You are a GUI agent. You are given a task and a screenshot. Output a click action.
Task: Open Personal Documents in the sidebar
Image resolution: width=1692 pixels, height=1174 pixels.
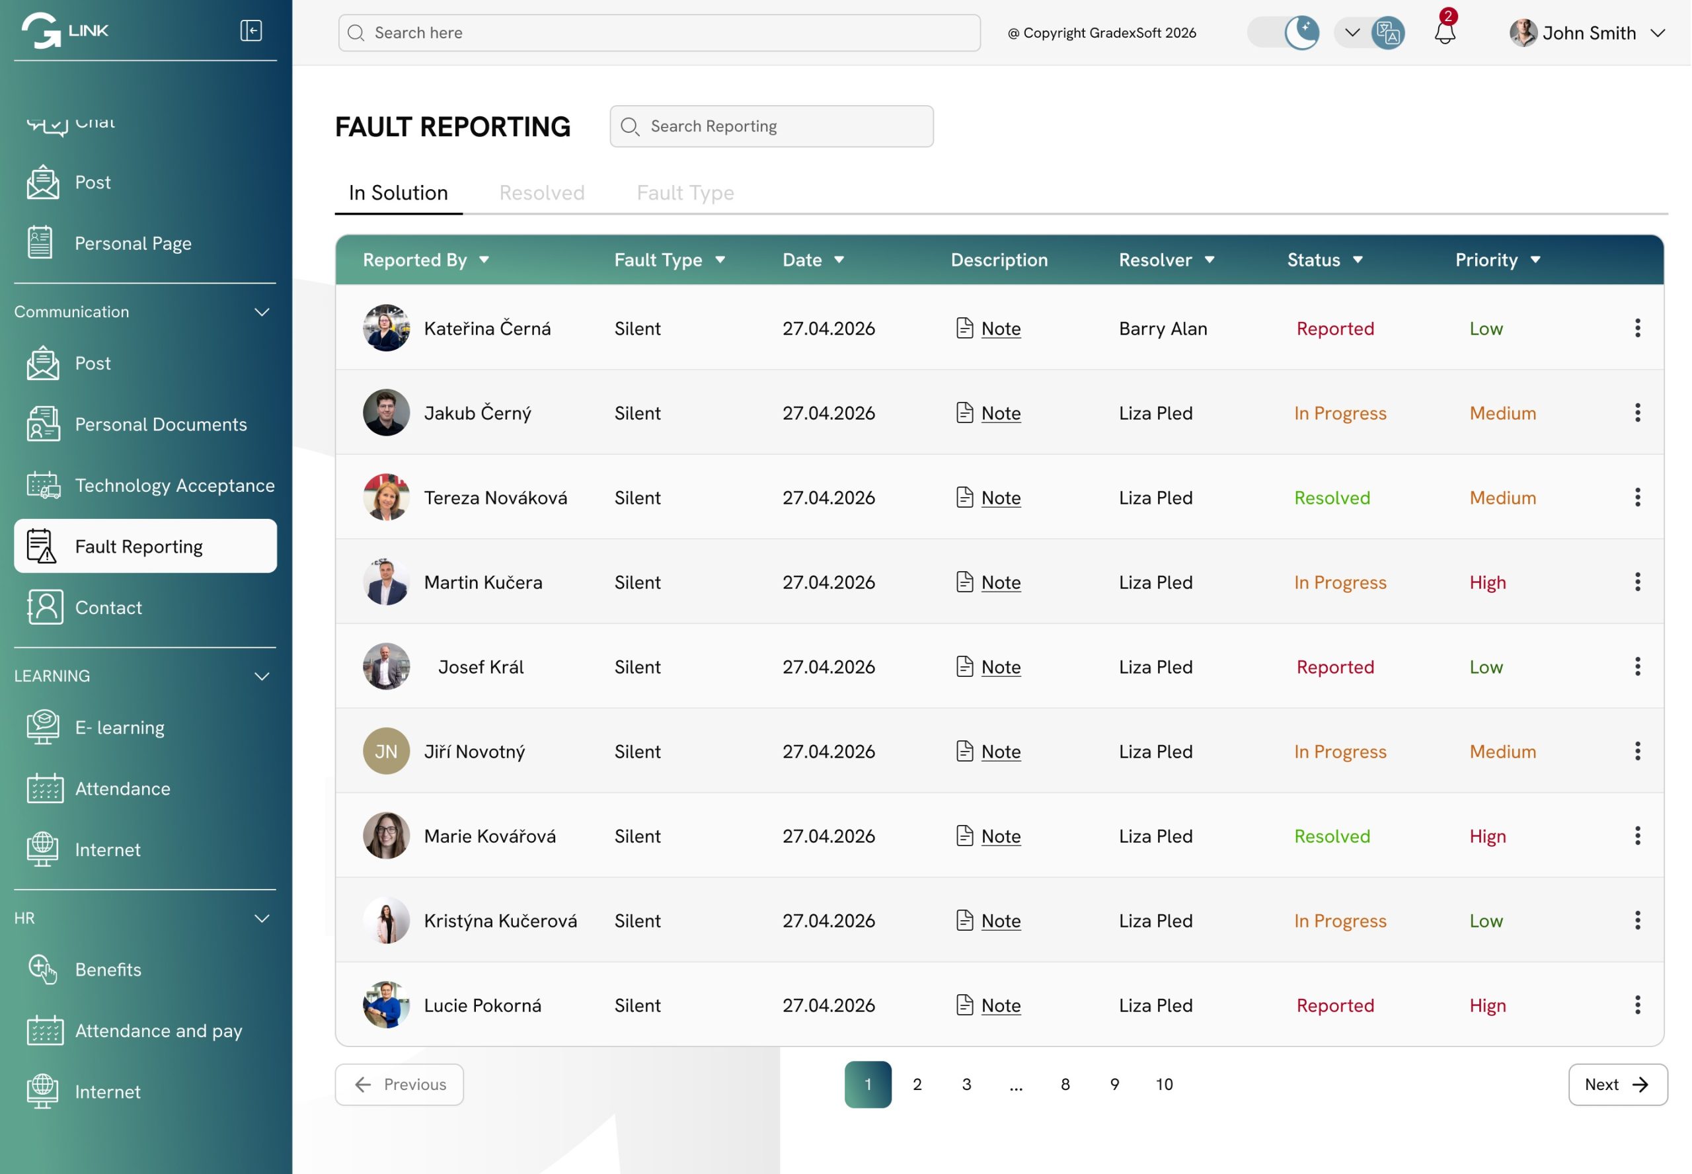(161, 424)
